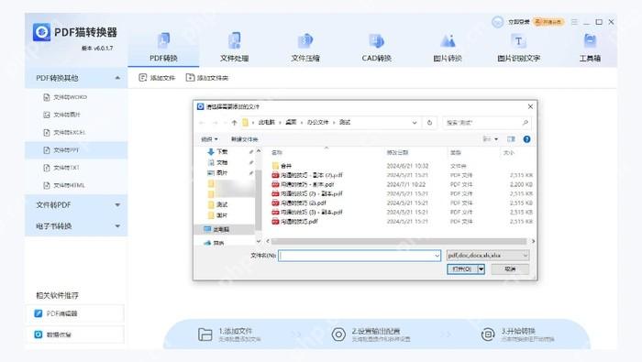Toggle the preview pane icon
Image resolution: width=642 pixels, height=362 pixels.
(511, 139)
